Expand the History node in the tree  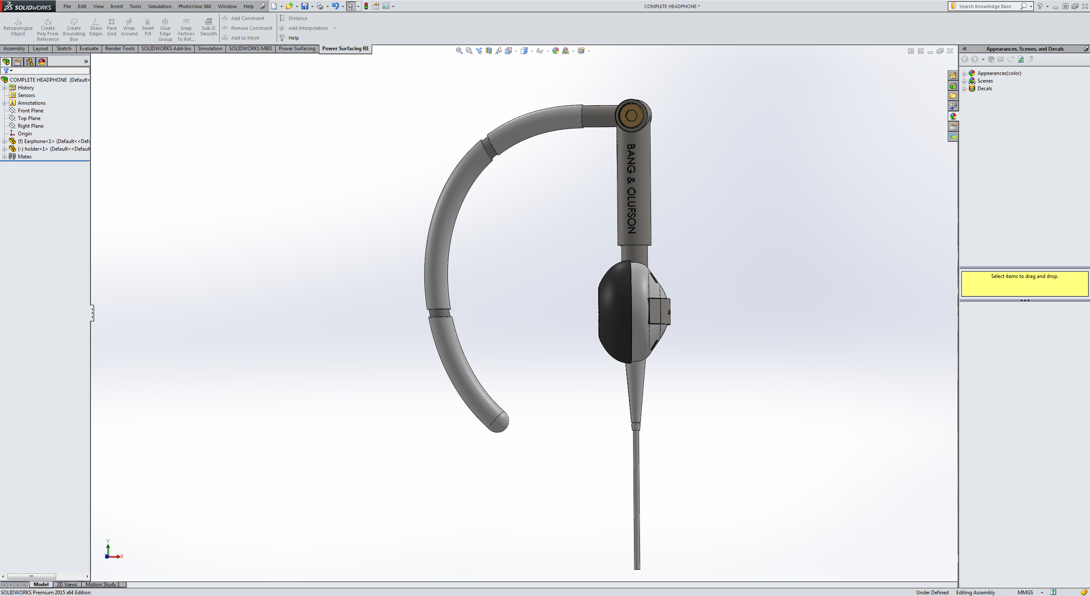(x=4, y=88)
